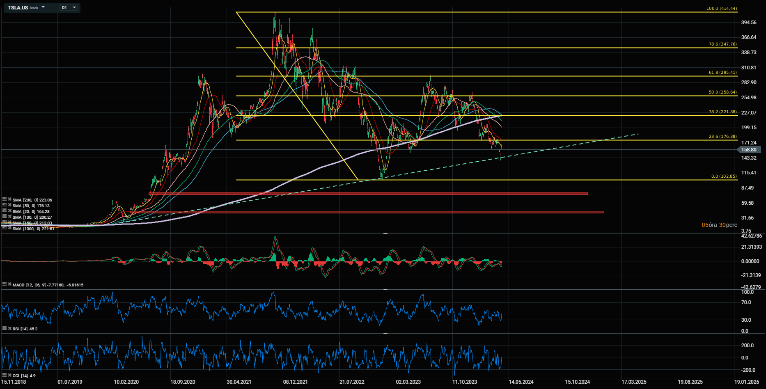The image size is (766, 389).
Task: Select the current price tag 158.80
Action: point(749,150)
